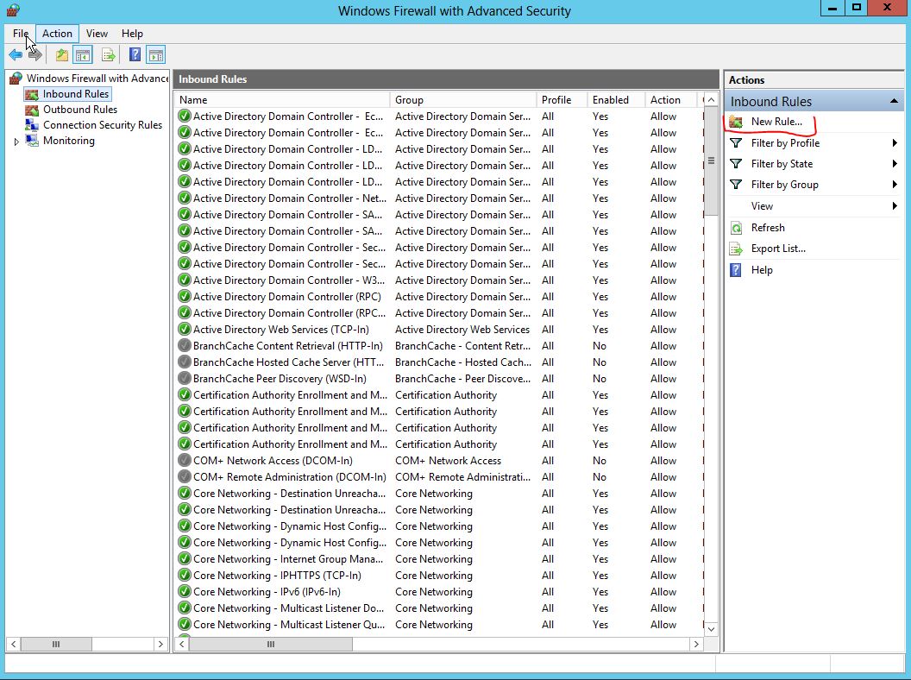This screenshot has height=680, width=911.
Task: Click the Connection Security Rules tree icon
Action: [32, 125]
